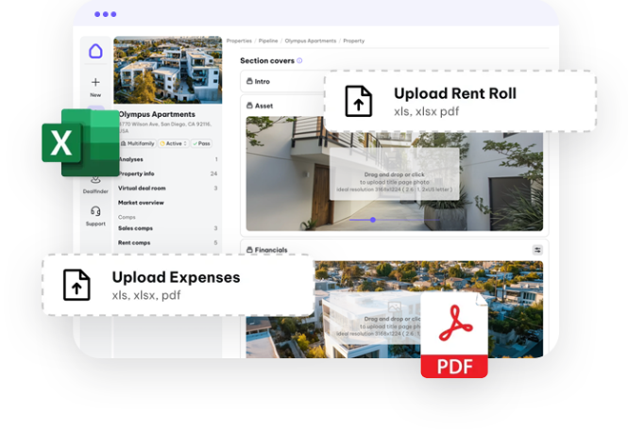Open Dealfinder from the sidebar
Viewport: 628px width, 429px height.
95,181
